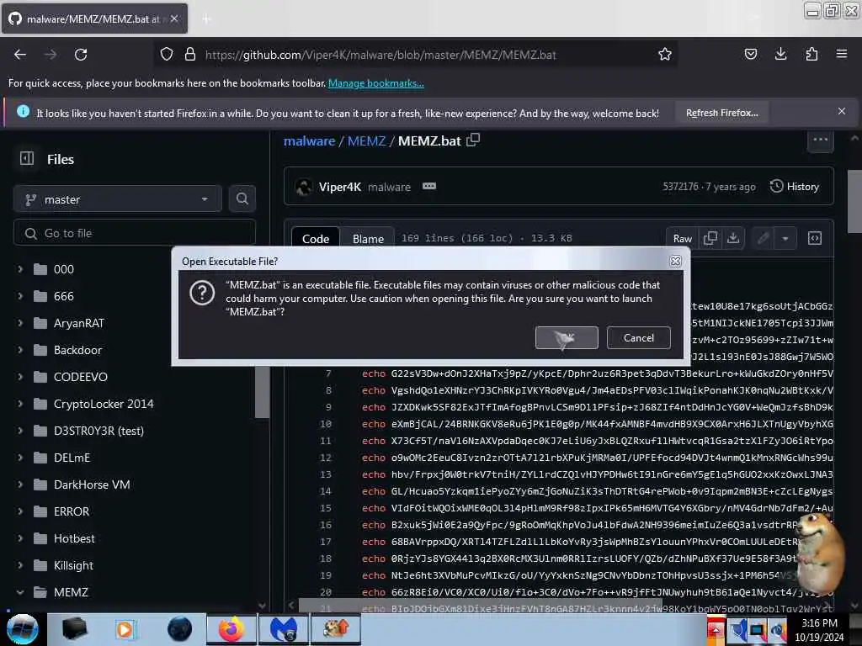Expand the D3STROY3R (test) folder
This screenshot has height=646, width=862.
20,431
